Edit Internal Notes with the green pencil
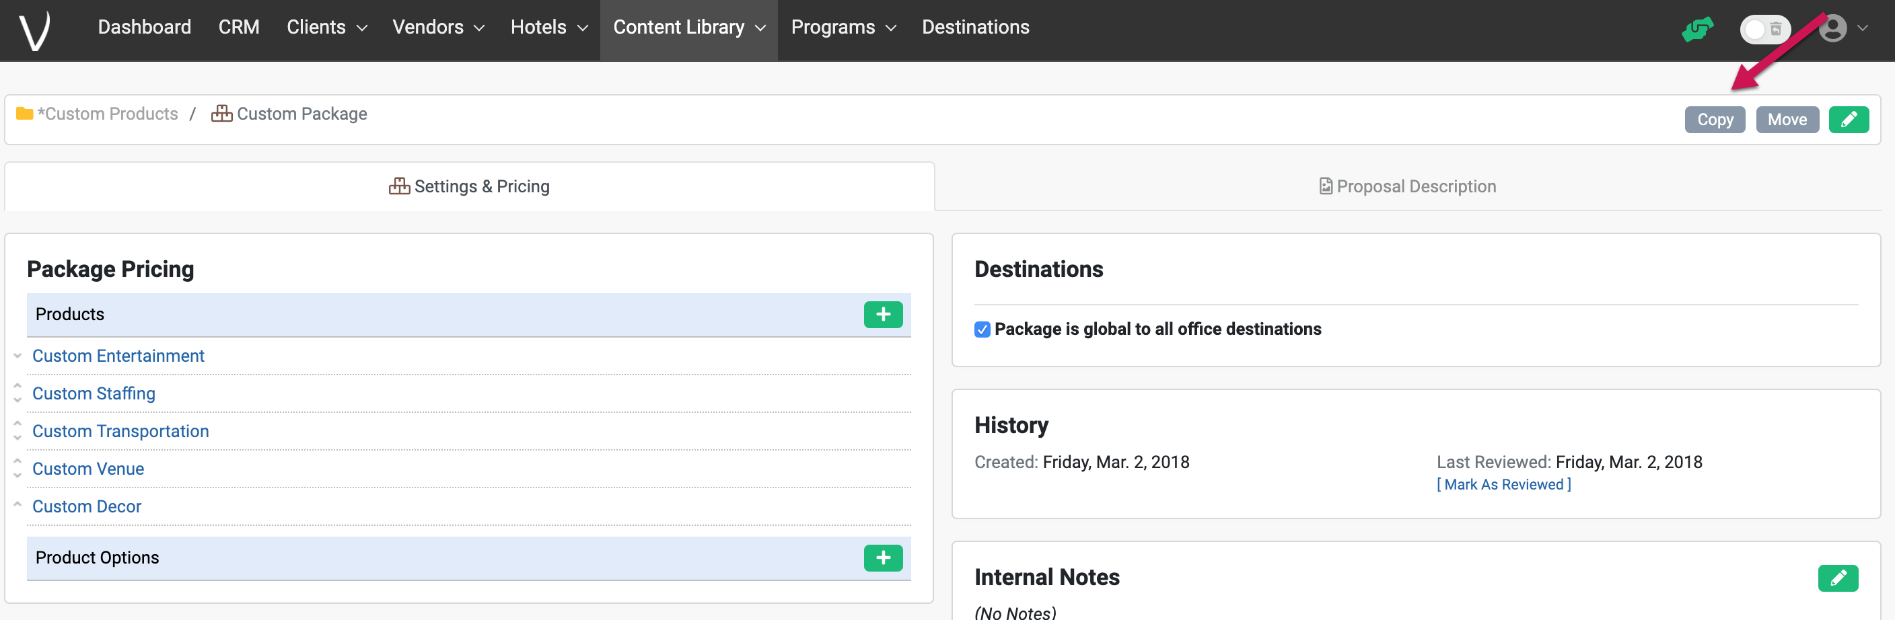 click(1838, 578)
